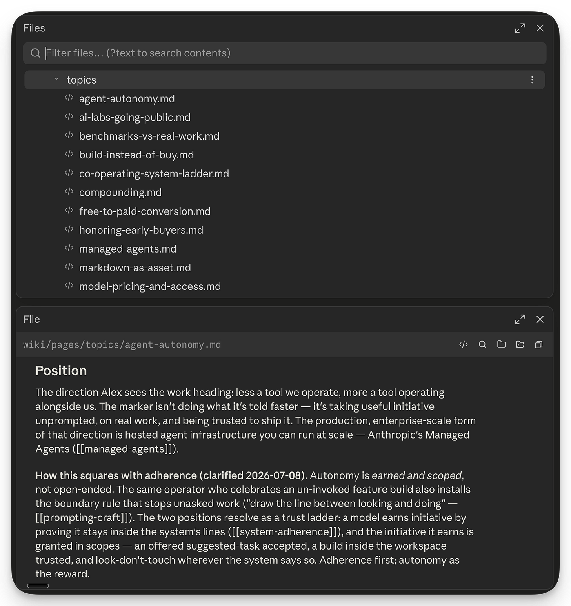
Task: Close the Files panel
Action: click(540, 28)
